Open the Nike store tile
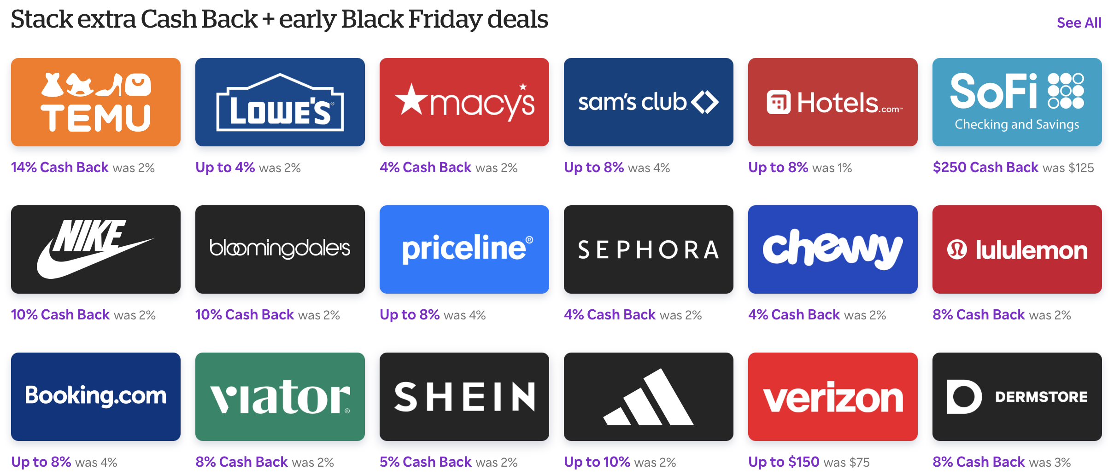Screen dimensions: 1114x475 click(95, 249)
